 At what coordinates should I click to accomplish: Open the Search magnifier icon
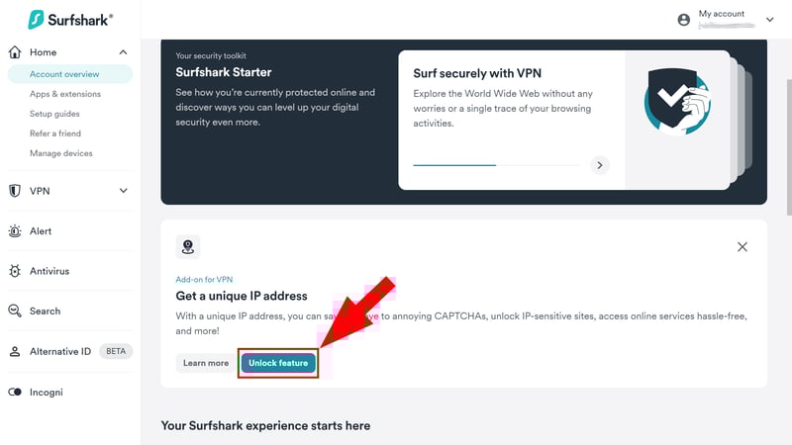(x=15, y=311)
